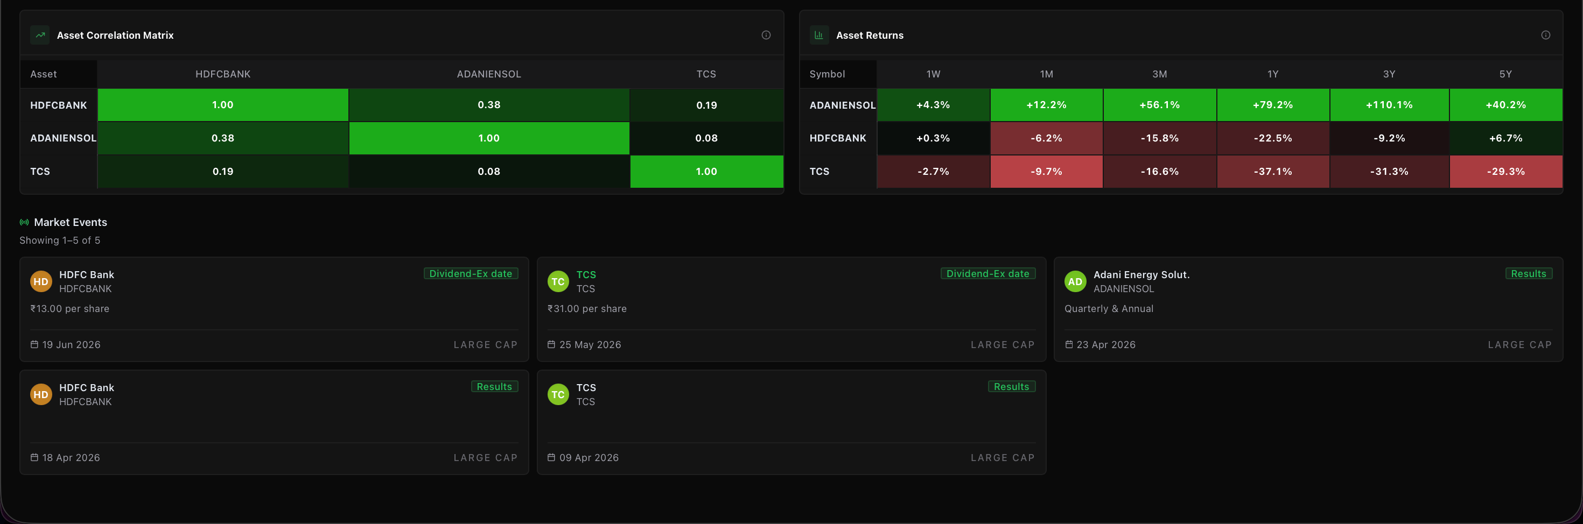Select TCS column header in correlation matrix
The width and height of the screenshot is (1583, 524).
click(x=706, y=74)
